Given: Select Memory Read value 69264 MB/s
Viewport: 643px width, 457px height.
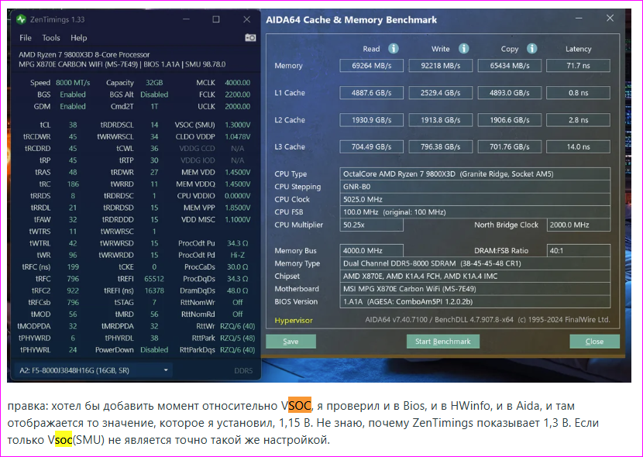Looking at the screenshot, I should (x=372, y=66).
